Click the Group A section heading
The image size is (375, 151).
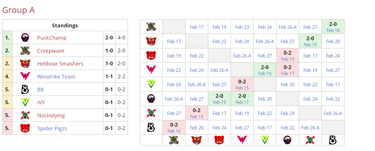pyautogui.click(x=18, y=10)
